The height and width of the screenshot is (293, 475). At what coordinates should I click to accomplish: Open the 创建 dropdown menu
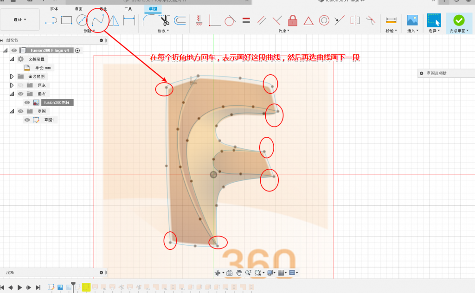(x=89, y=31)
